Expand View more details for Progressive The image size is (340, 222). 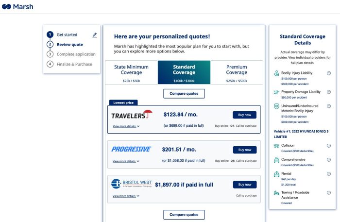(126, 161)
